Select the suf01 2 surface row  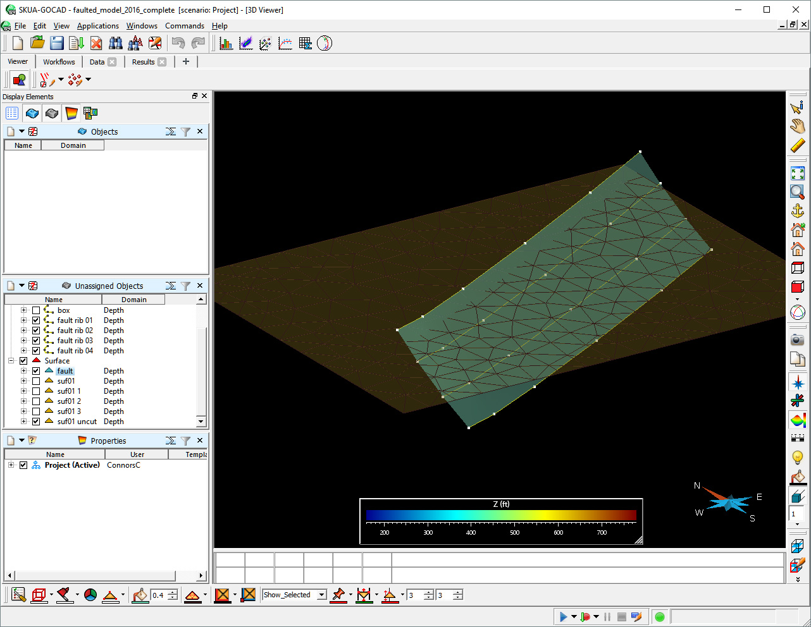[69, 401]
